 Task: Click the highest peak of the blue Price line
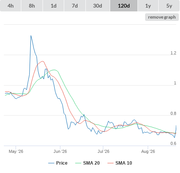(31, 36)
